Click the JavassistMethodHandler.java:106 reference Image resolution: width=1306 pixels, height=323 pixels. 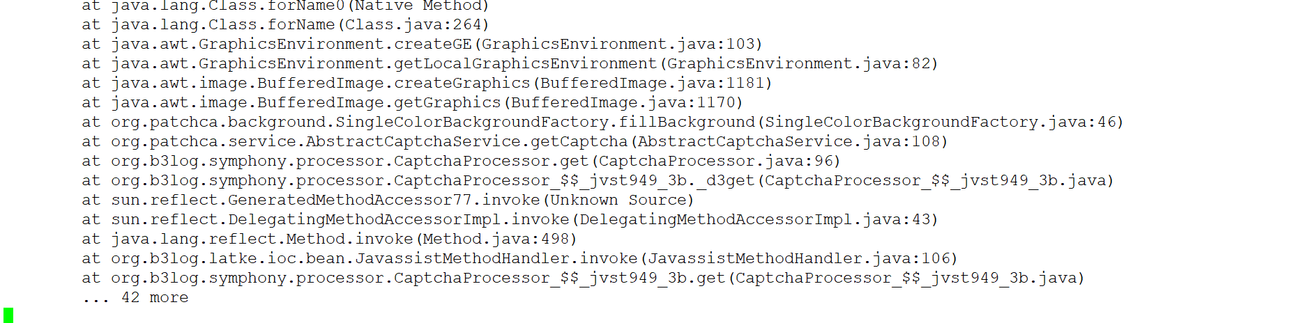[798, 258]
